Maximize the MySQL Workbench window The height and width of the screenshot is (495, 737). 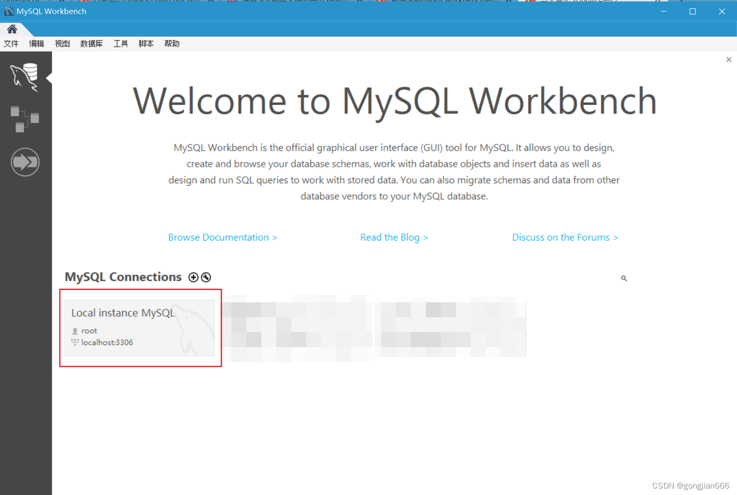[x=693, y=11]
